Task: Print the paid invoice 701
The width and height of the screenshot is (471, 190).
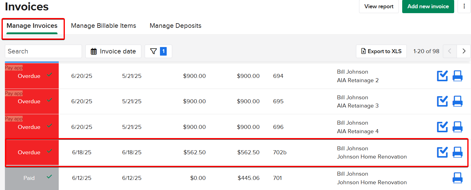Action: click(x=458, y=178)
